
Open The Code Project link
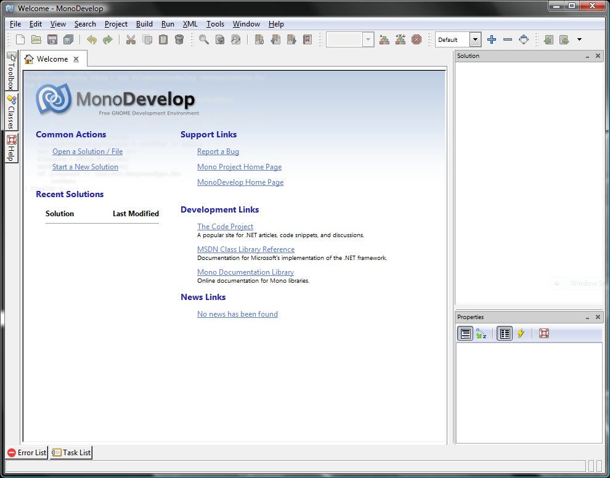click(x=225, y=226)
